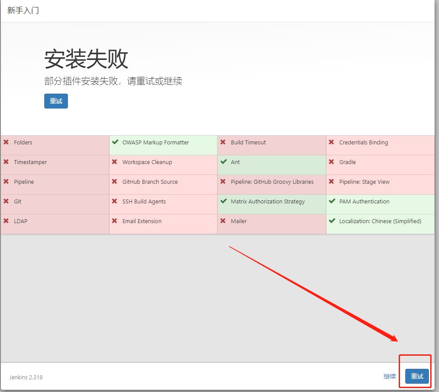439x392 pixels.
Task: Select the Folders plugin name
Action: (x=23, y=142)
